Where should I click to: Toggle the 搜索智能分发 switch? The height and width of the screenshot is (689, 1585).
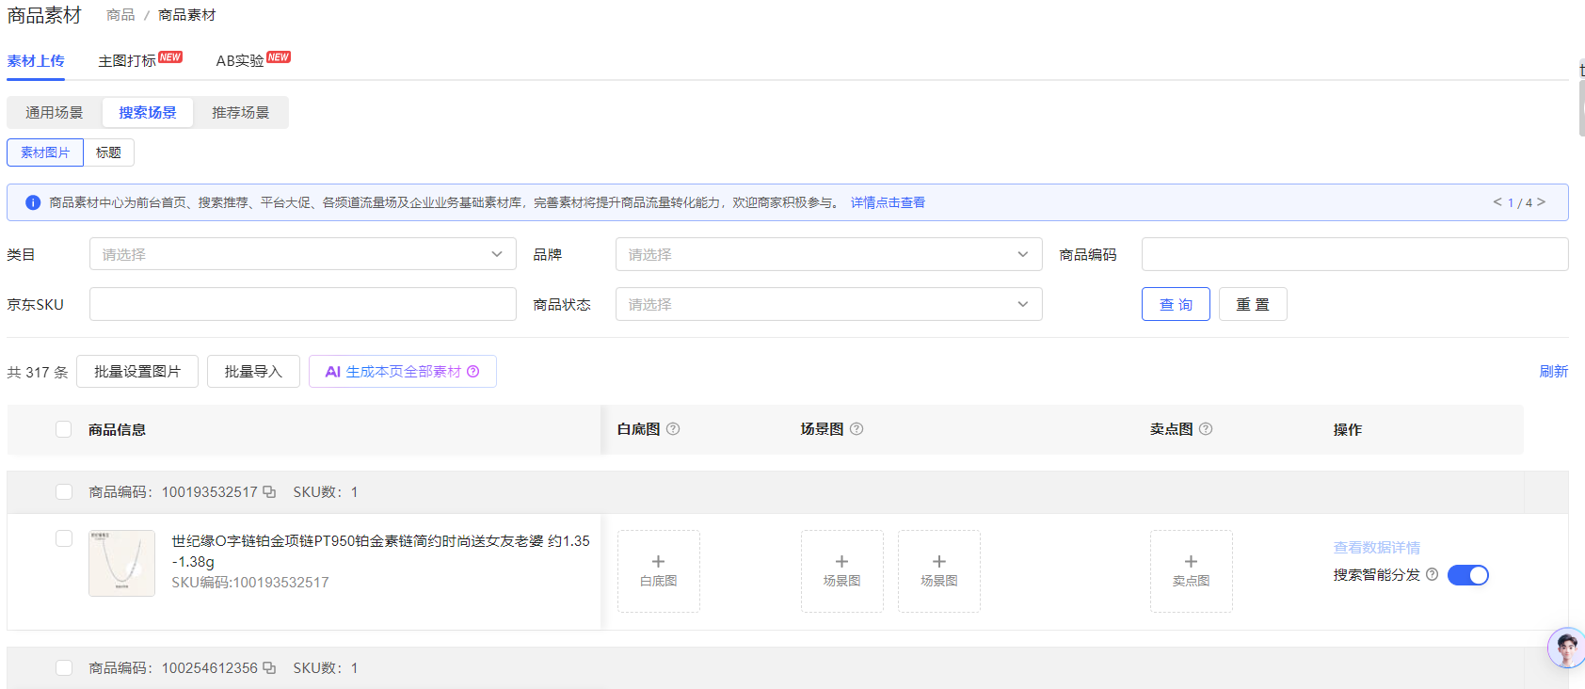click(x=1467, y=575)
